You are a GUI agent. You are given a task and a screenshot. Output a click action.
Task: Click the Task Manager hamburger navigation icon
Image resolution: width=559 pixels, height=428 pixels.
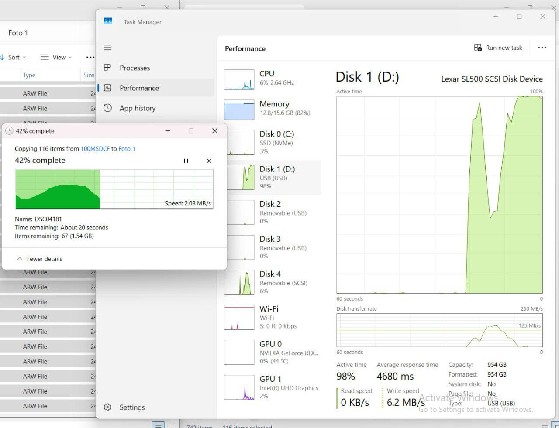tap(107, 48)
